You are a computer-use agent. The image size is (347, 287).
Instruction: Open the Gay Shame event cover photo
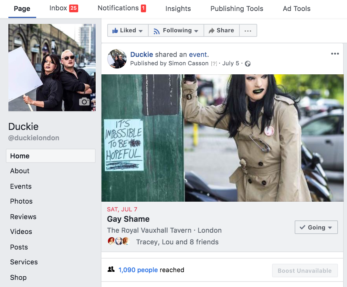click(x=222, y=138)
